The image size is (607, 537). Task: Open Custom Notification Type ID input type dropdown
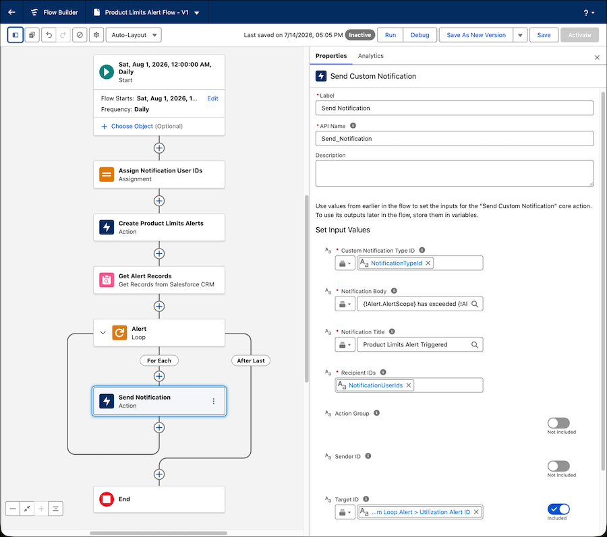point(345,263)
